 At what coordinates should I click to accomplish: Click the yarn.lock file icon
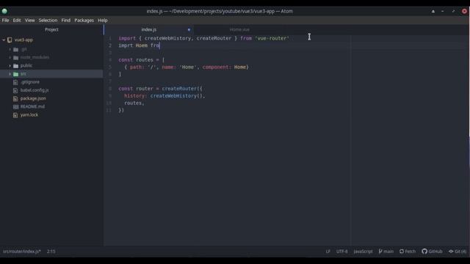[x=15, y=115]
